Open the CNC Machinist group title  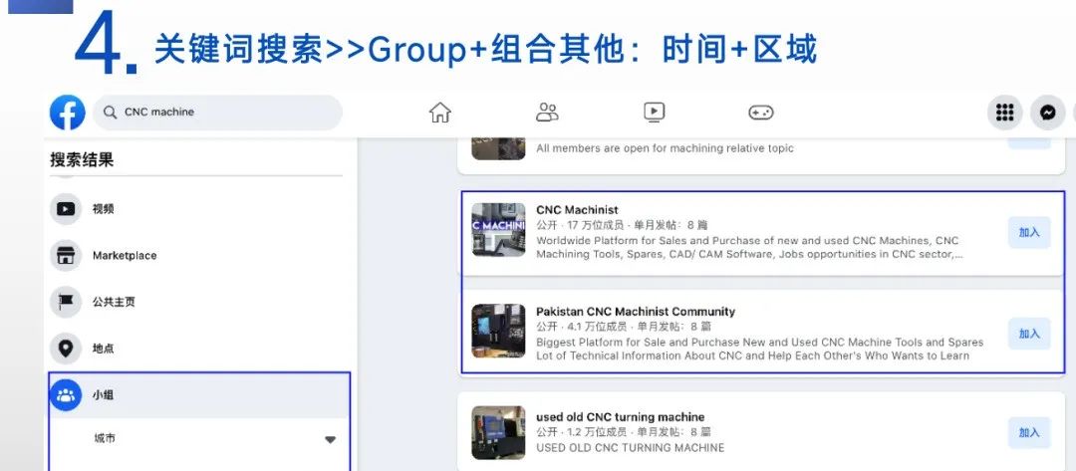(577, 210)
